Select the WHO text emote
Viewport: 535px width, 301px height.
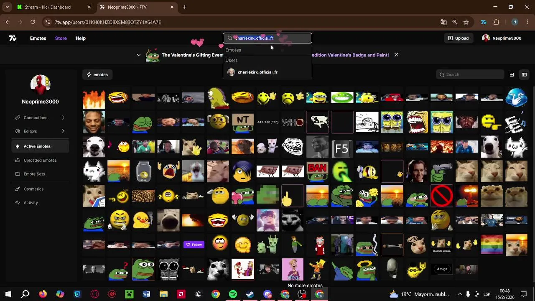tap(293, 122)
